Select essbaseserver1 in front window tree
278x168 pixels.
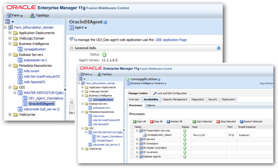pyautogui.click(x=101, y=108)
